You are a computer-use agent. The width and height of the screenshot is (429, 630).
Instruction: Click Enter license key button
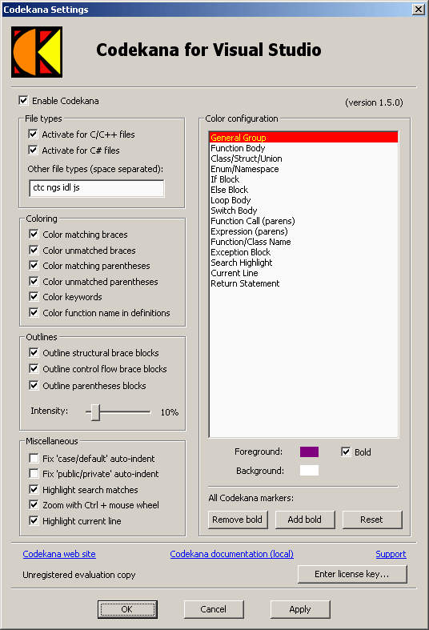pyautogui.click(x=352, y=574)
